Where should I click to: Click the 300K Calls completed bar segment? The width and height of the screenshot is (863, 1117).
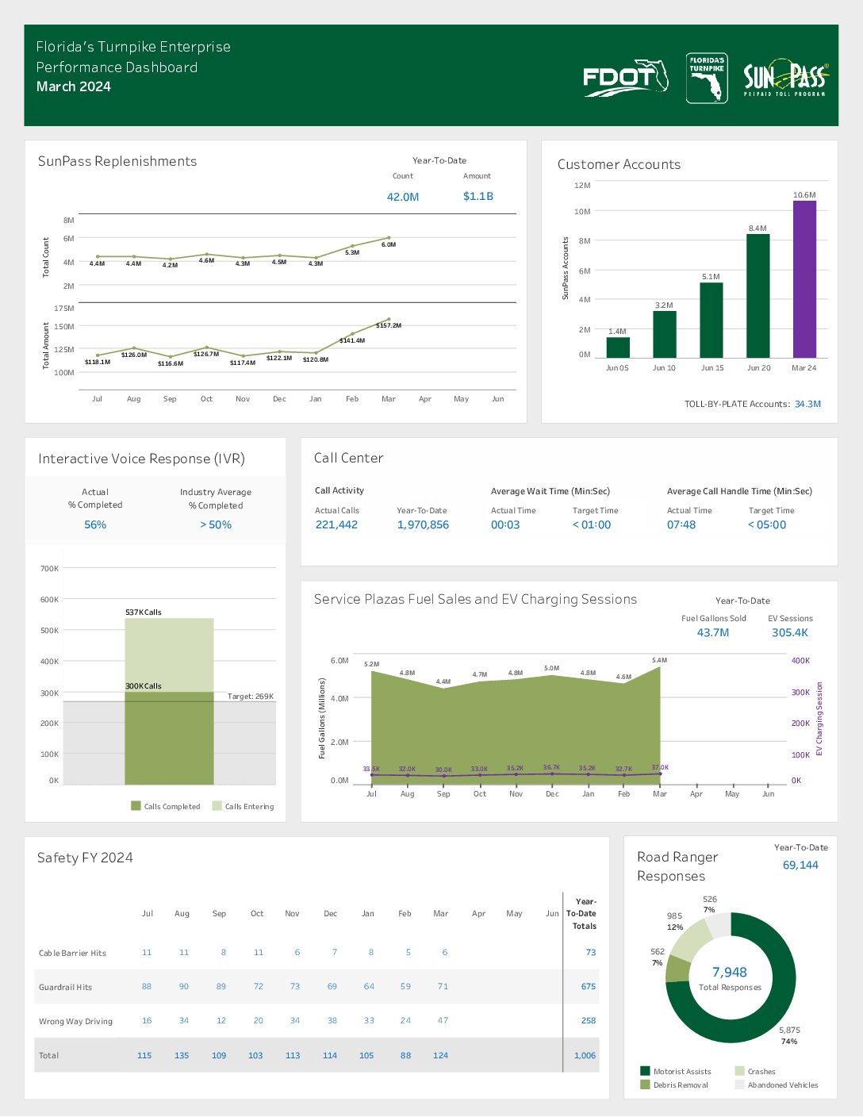click(x=169, y=738)
